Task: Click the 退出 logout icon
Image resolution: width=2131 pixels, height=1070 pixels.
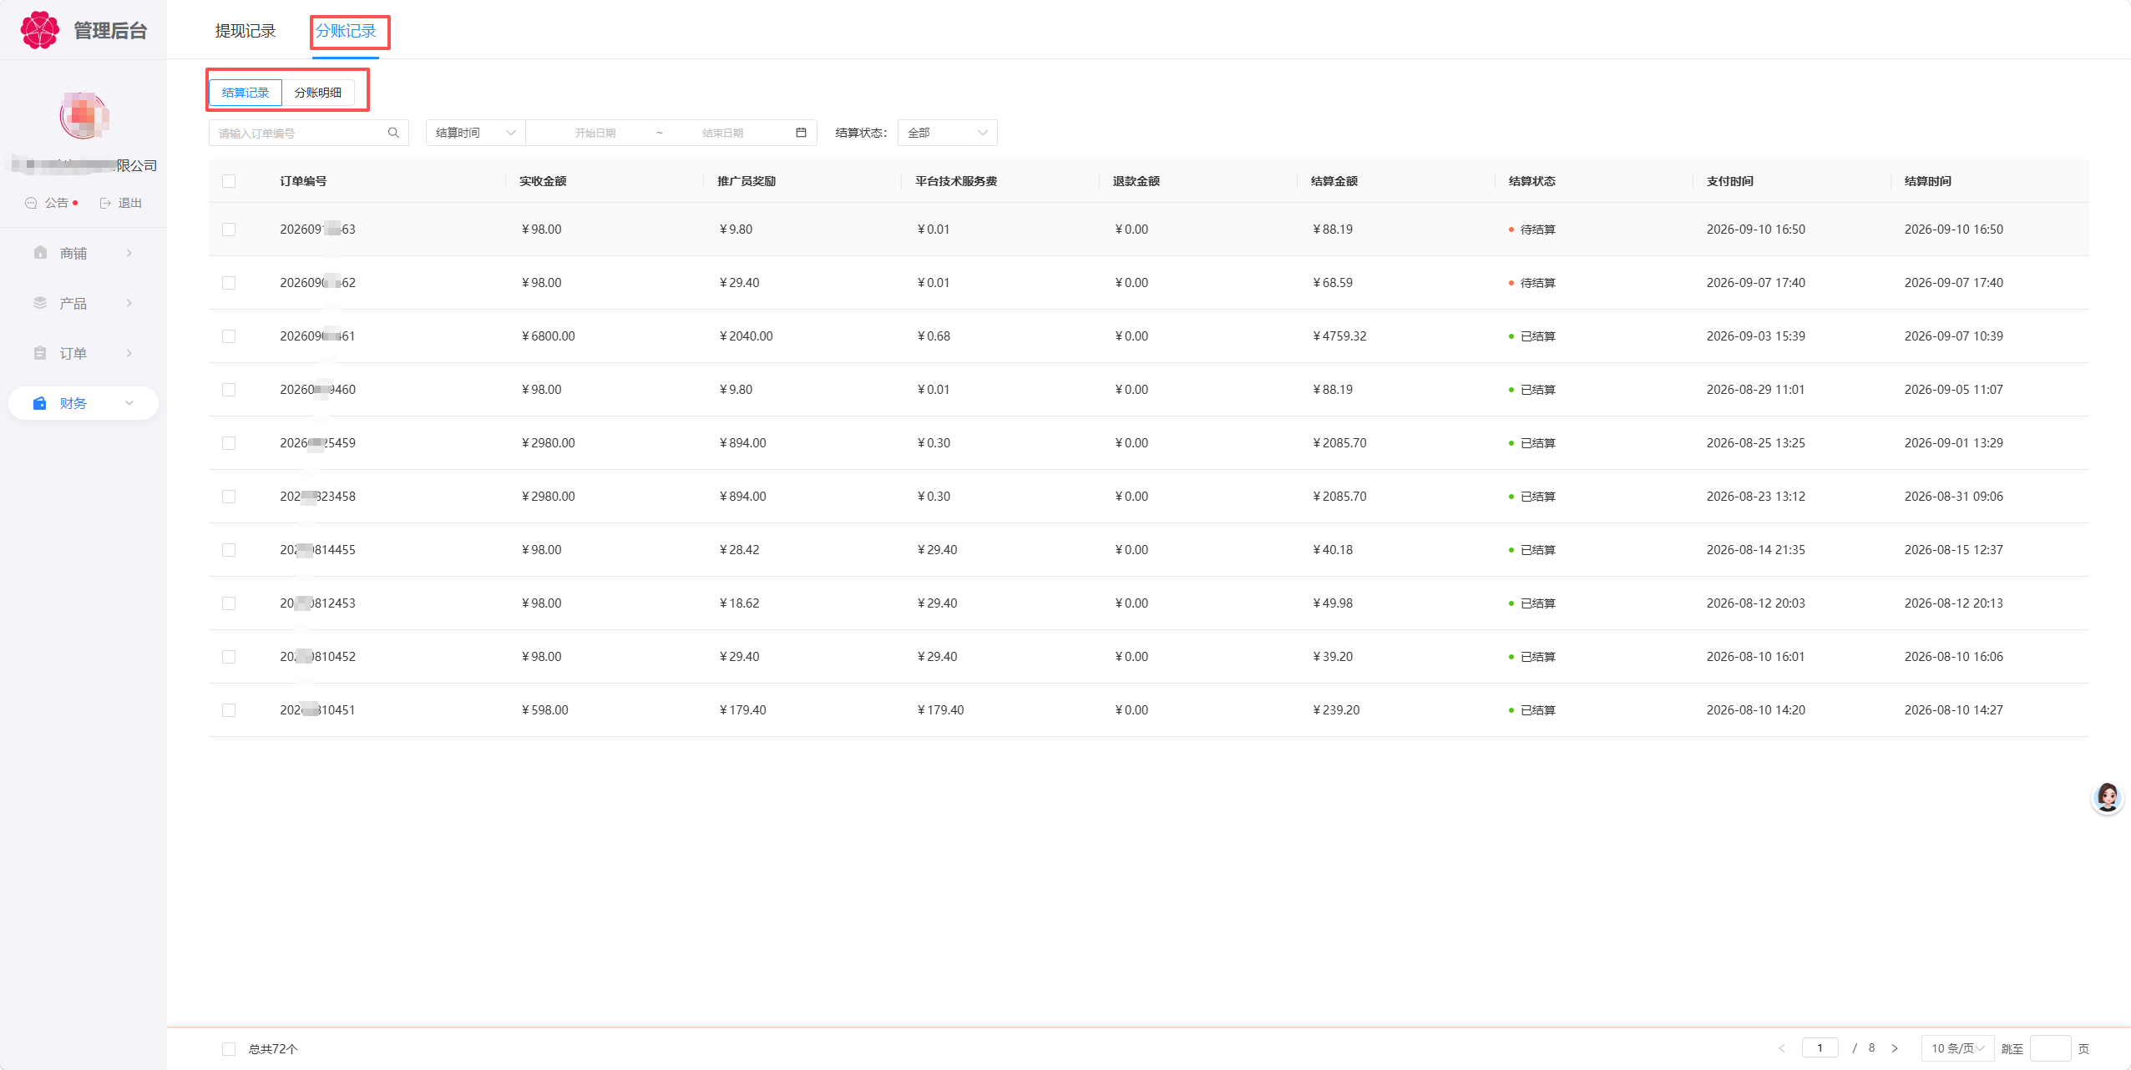Action: click(105, 203)
